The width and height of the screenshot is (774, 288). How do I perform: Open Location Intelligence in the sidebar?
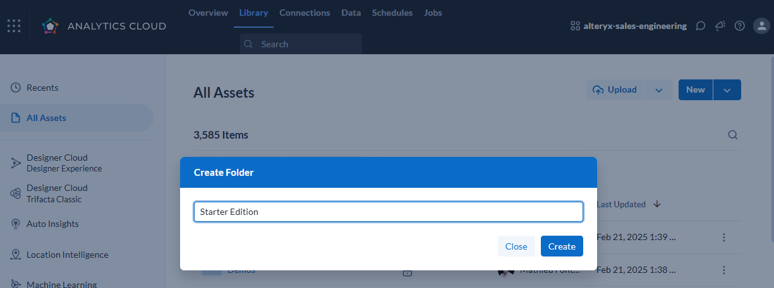[x=67, y=255]
